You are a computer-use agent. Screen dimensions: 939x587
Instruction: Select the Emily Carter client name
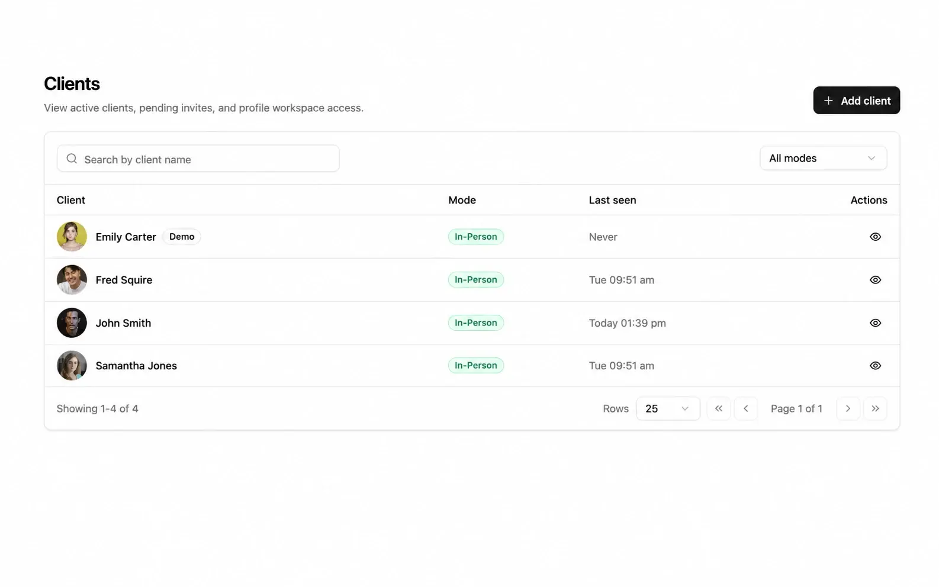[126, 237]
